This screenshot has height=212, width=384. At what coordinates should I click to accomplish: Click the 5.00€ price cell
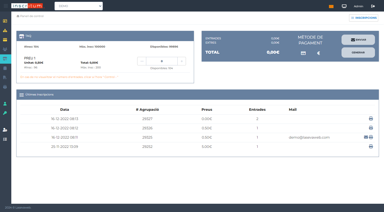coord(207,147)
